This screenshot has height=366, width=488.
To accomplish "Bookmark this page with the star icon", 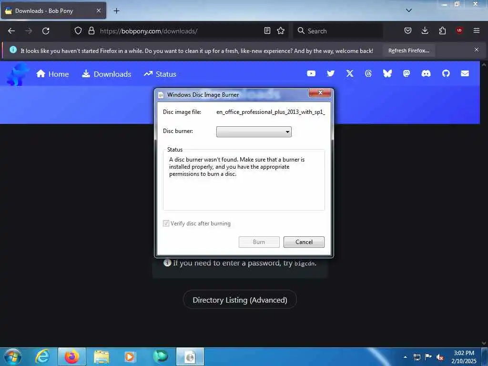I will tap(281, 30).
